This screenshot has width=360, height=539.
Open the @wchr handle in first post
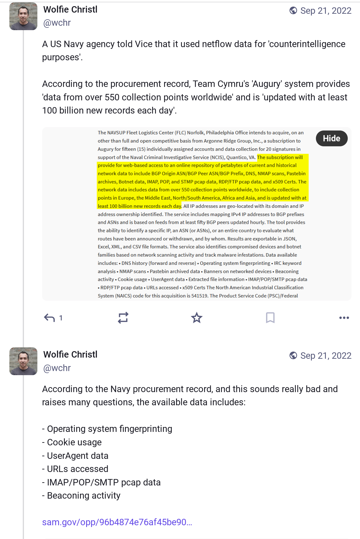[x=57, y=23]
